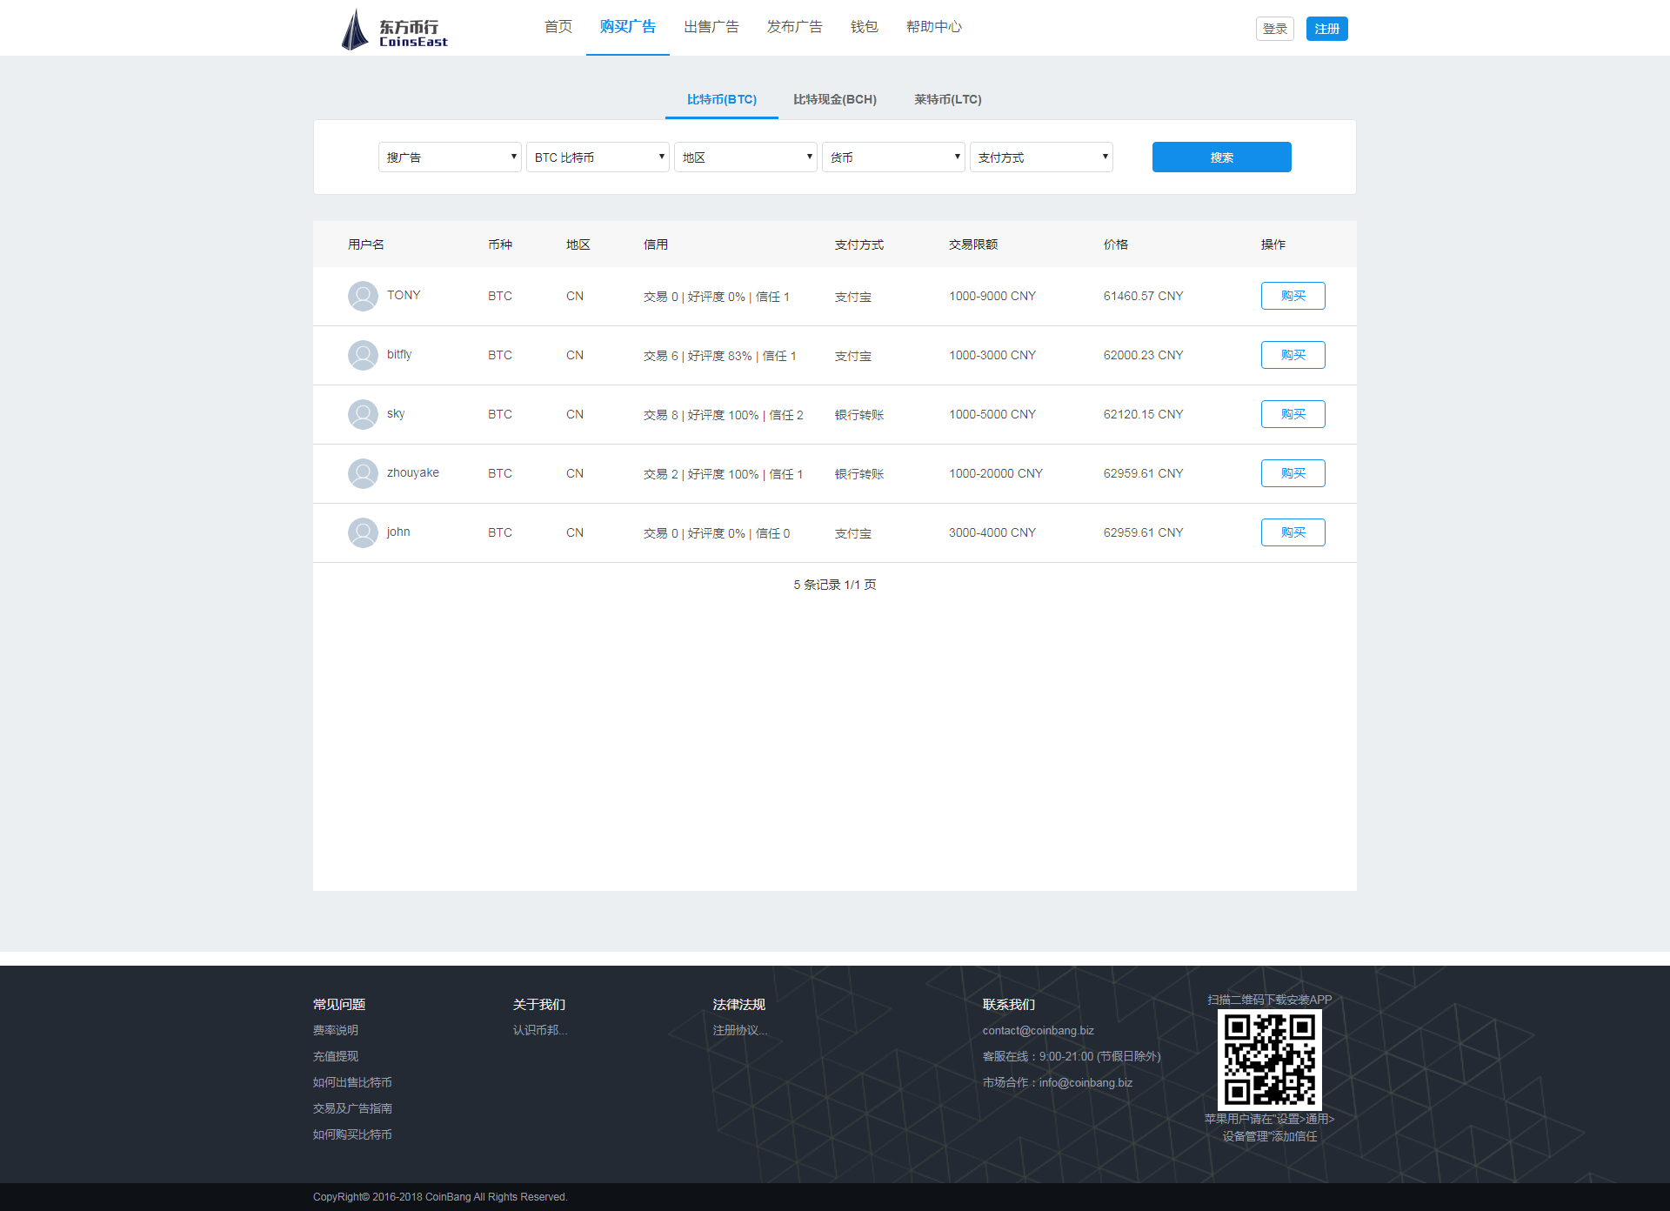This screenshot has width=1670, height=1211.
Task: Switch to 莱特币(LTC) tab
Action: (948, 99)
